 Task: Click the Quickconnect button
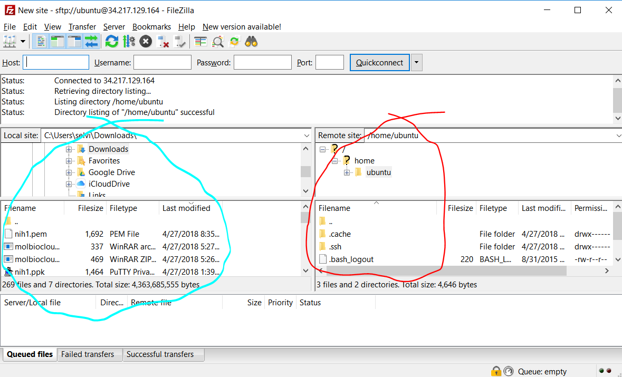(380, 63)
